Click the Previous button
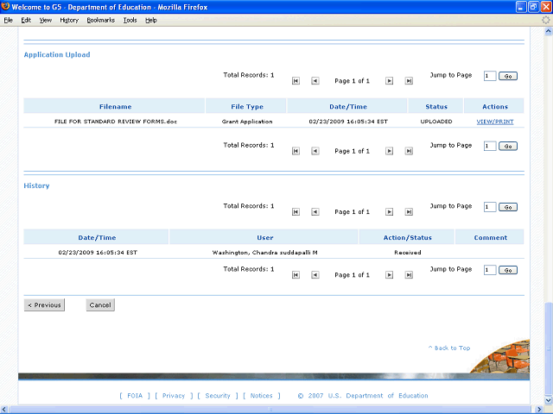This screenshot has height=414, width=553. pos(44,304)
